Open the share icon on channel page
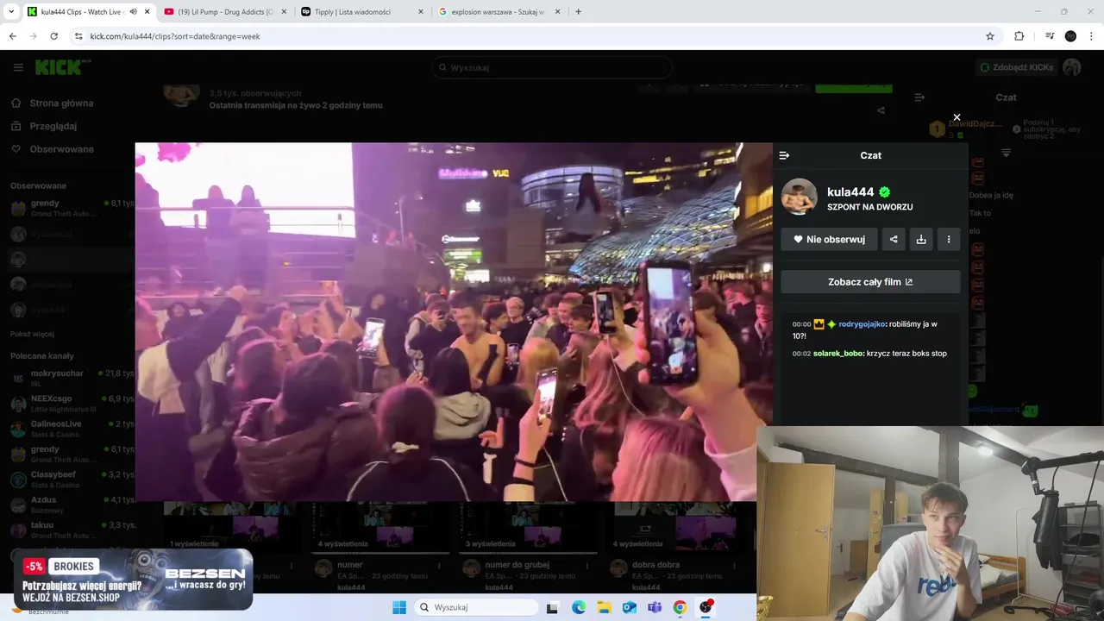 click(x=881, y=110)
